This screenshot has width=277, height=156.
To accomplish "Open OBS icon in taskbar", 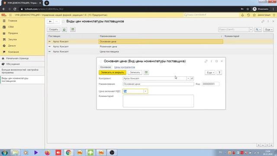I will point(112,153).
